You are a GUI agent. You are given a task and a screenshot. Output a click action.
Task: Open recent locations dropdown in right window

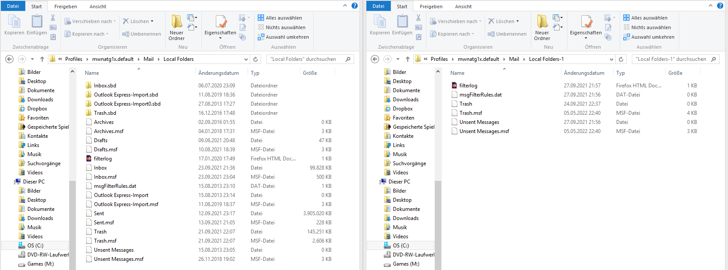coord(398,59)
